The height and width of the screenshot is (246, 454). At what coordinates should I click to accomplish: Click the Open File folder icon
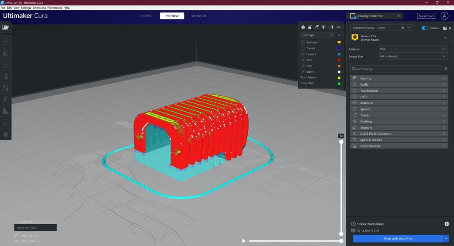click(5, 27)
